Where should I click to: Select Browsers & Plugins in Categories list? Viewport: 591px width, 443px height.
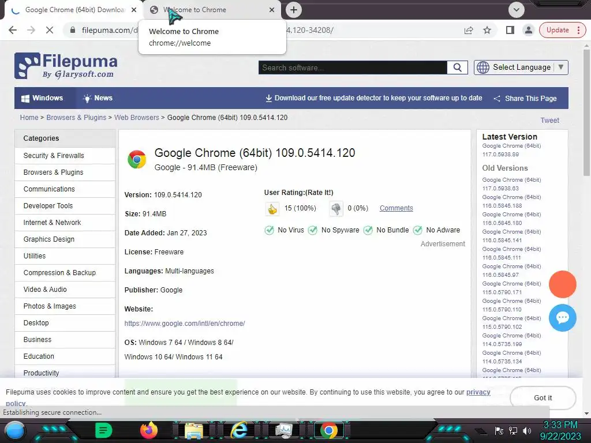point(65,172)
